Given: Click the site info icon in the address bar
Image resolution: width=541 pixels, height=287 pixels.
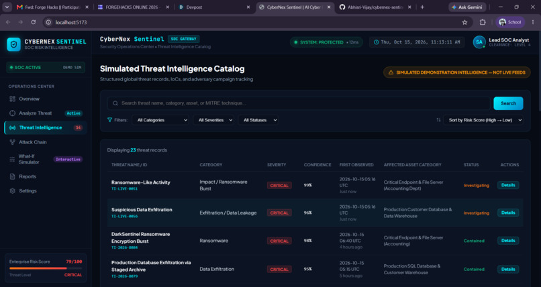Looking at the screenshot, I should pyautogui.click(x=48, y=22).
